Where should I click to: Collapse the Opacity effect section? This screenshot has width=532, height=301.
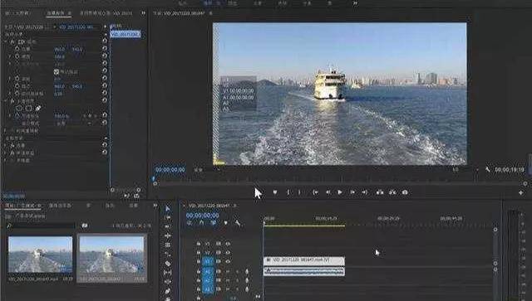(6, 101)
